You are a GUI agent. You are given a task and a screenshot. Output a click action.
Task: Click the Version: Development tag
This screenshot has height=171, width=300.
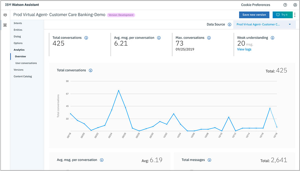click(121, 15)
